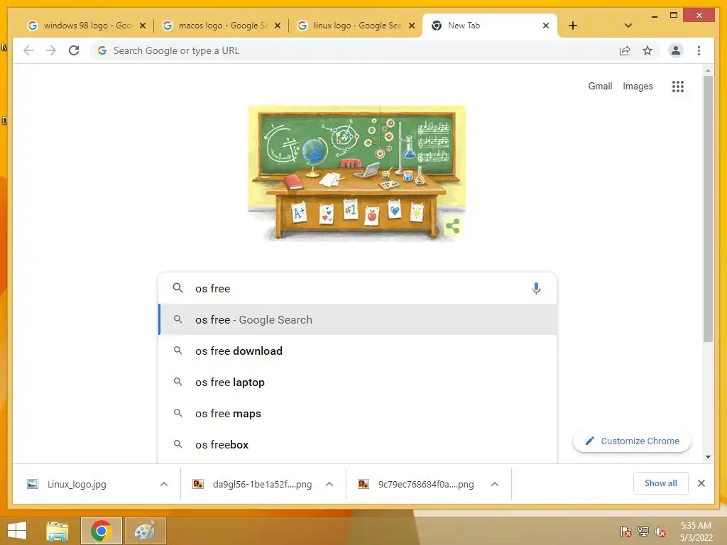This screenshot has width=727, height=545.
Task: Click the page vertical scrollbar thumb
Action: pyautogui.click(x=708, y=209)
